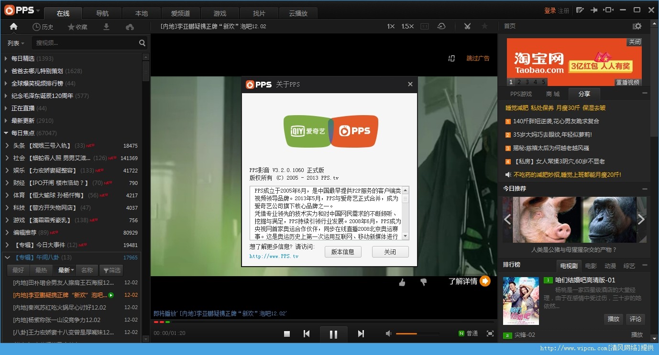Screen dimensions: 659x355
Task: Adjust the volume slider
Action: [x=417, y=333]
